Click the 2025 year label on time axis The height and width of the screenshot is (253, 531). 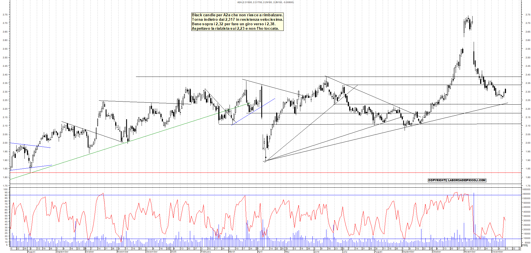coord(173,252)
